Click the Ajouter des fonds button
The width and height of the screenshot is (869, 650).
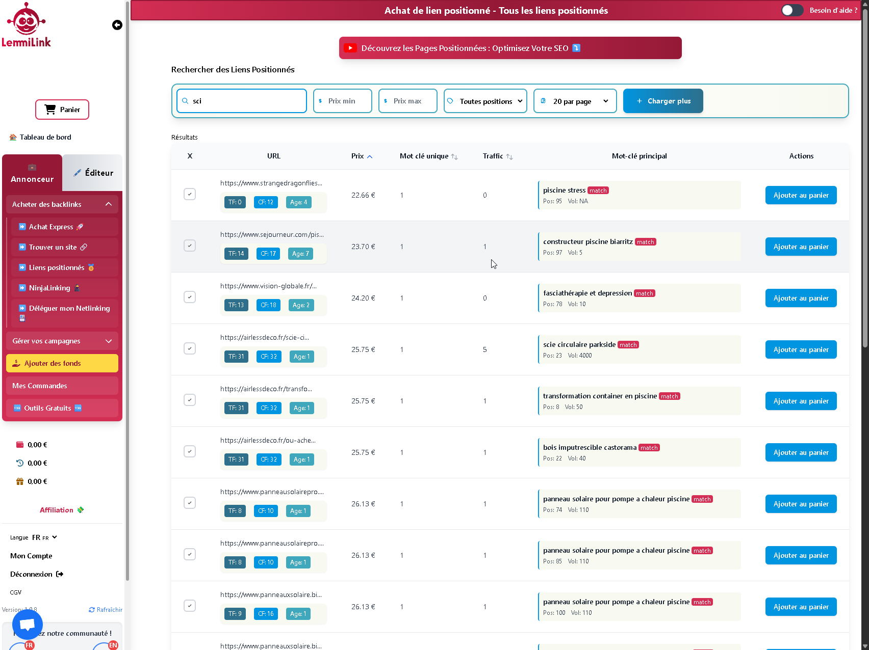click(x=62, y=363)
